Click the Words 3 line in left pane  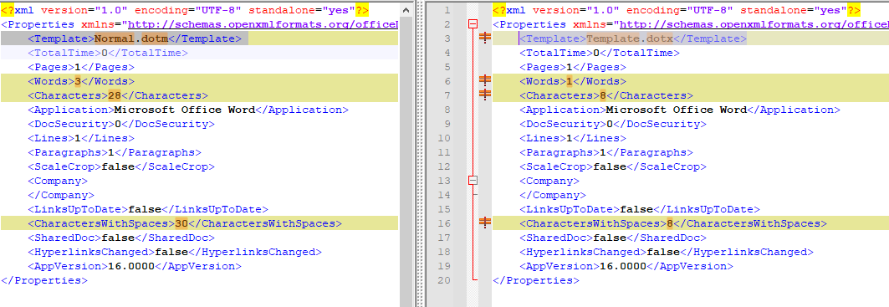tap(81, 81)
